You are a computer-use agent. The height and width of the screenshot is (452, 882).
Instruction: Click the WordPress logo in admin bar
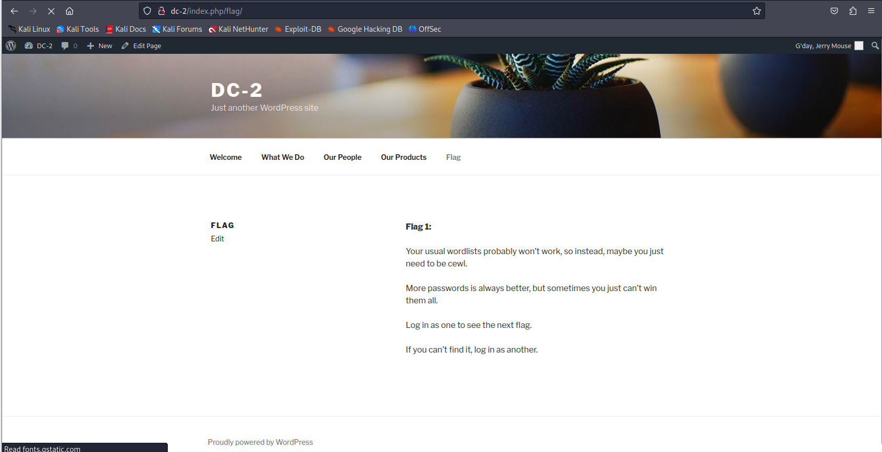11,46
